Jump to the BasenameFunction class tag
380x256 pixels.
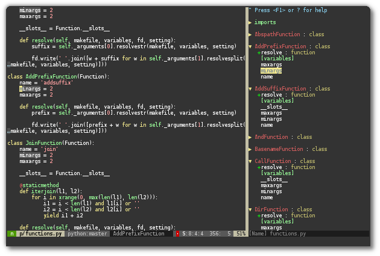point(279,149)
